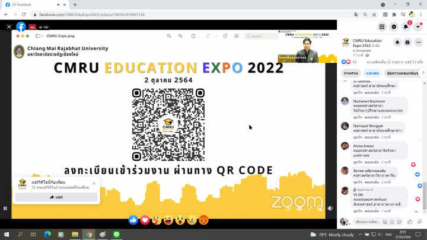427x240 pixels.
Task: Click Nuchanart Bourtoom's avatar
Action: pos(345,101)
